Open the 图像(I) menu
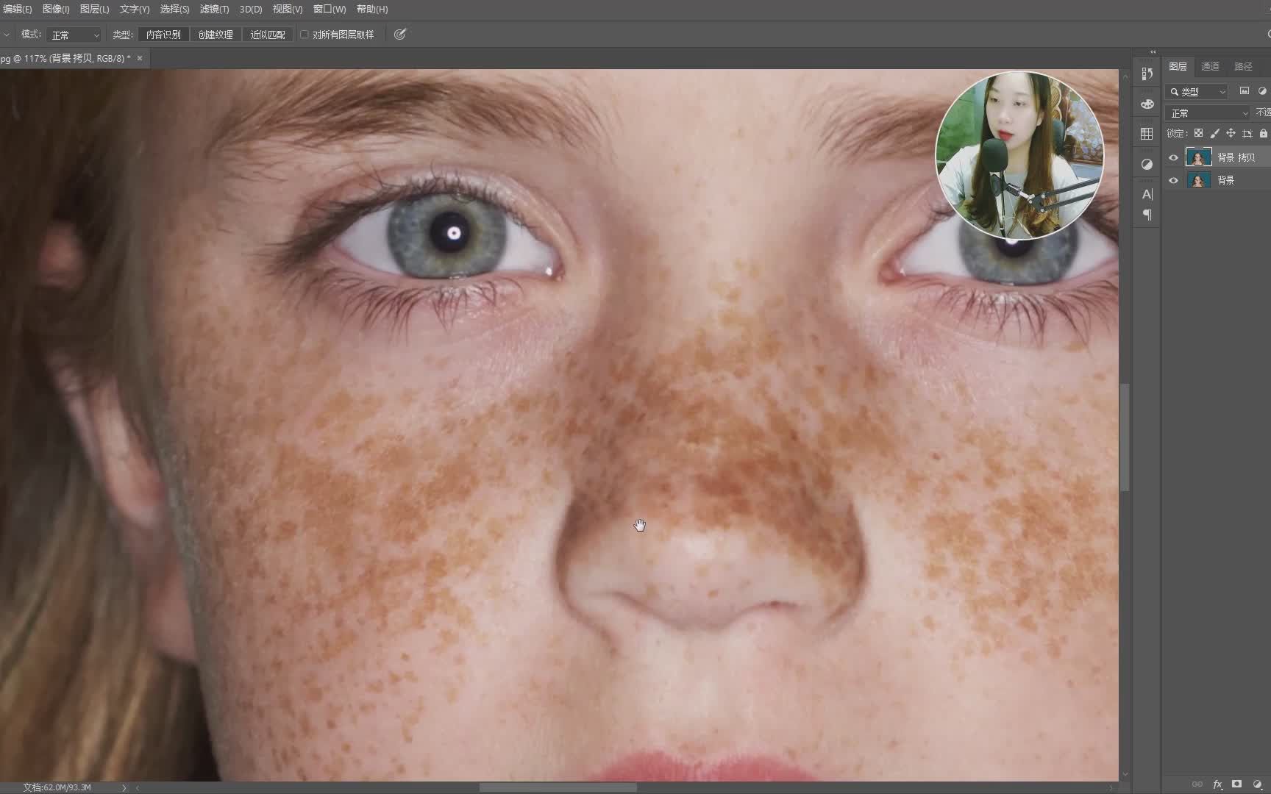Viewport: 1271px width, 794px height. (55, 9)
